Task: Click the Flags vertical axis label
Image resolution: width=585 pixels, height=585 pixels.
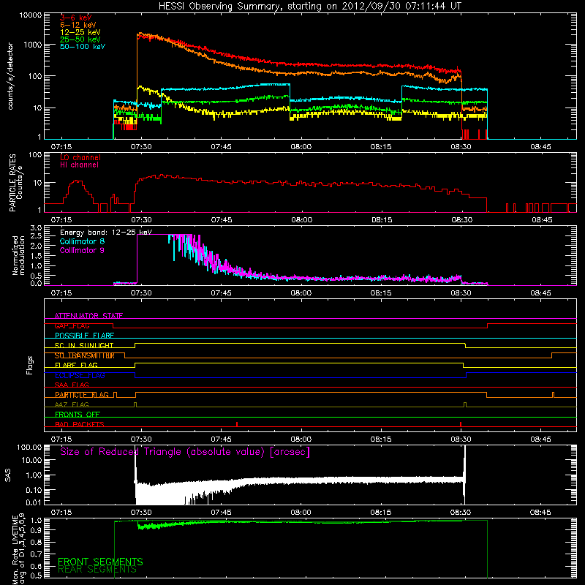Action: click(x=30, y=365)
